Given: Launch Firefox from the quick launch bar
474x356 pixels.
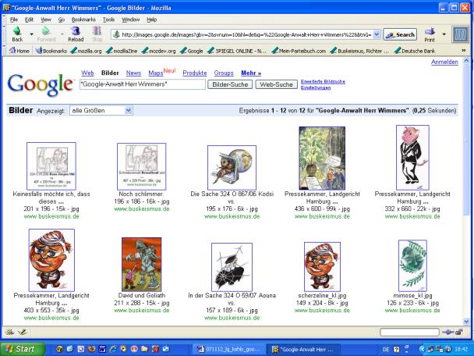Looking at the screenshot, I should (x=91, y=349).
